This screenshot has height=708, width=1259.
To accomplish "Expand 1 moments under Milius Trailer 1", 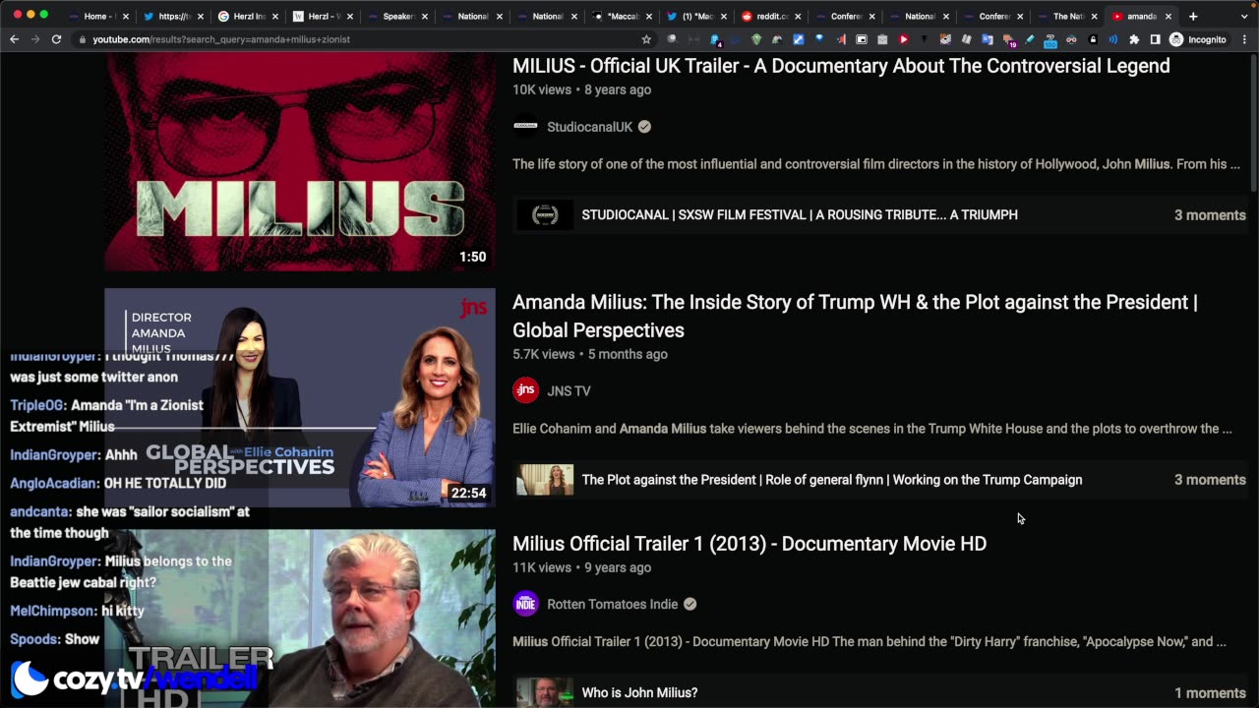I will [x=1210, y=693].
